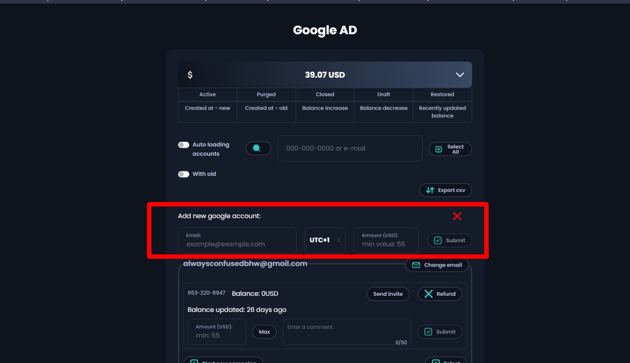Screen dimensions: 630x363
Task: Select the Active filter tab
Action: coord(207,95)
